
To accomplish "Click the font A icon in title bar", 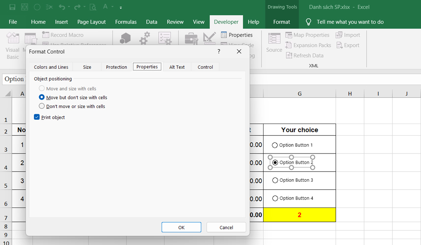I will point(105,7).
